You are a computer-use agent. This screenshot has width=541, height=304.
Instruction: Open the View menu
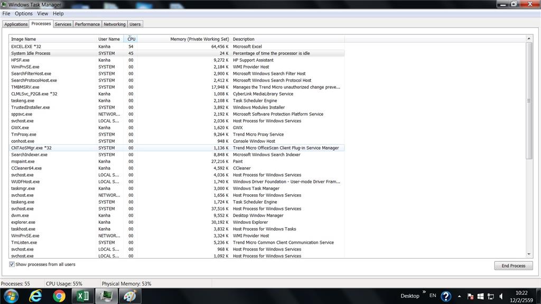(42, 13)
